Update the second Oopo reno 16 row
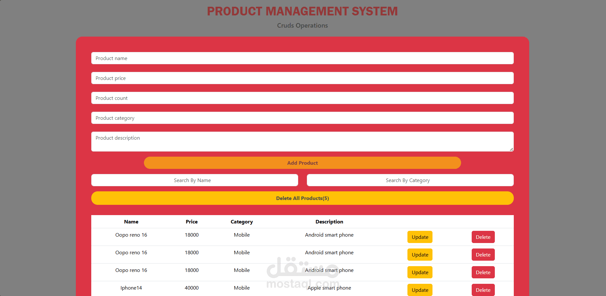Viewport: 606px width, 296px height. tap(420, 255)
